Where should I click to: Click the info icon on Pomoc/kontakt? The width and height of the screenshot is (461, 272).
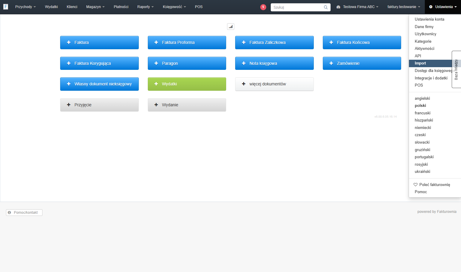(x=10, y=213)
